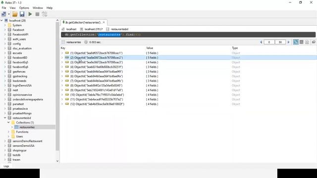Select the FacebookAPI database

point(20,35)
